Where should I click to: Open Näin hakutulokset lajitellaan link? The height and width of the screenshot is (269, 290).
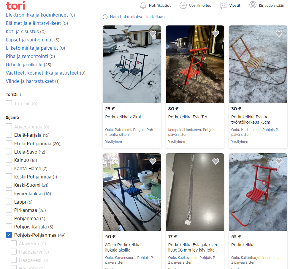pos(137,17)
